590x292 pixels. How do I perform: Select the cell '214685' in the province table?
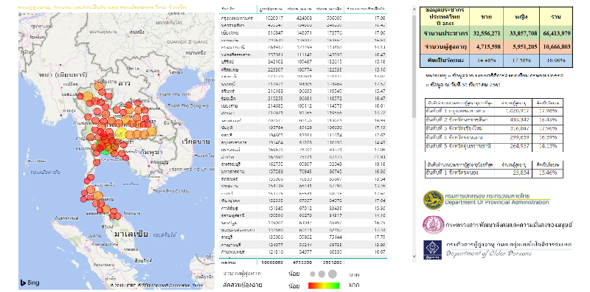point(274,106)
